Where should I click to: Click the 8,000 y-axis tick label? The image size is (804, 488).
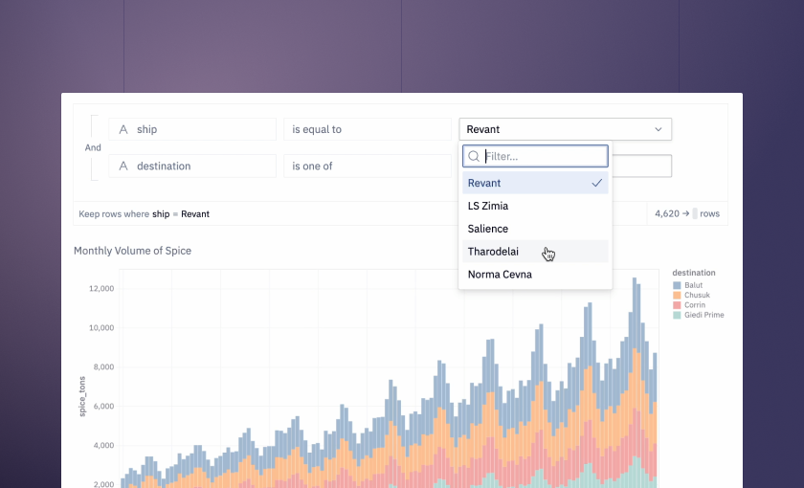[x=103, y=367]
